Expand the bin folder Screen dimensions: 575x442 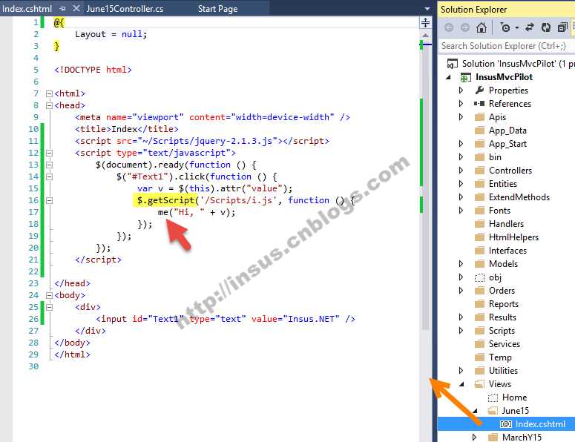pyautogui.click(x=461, y=157)
